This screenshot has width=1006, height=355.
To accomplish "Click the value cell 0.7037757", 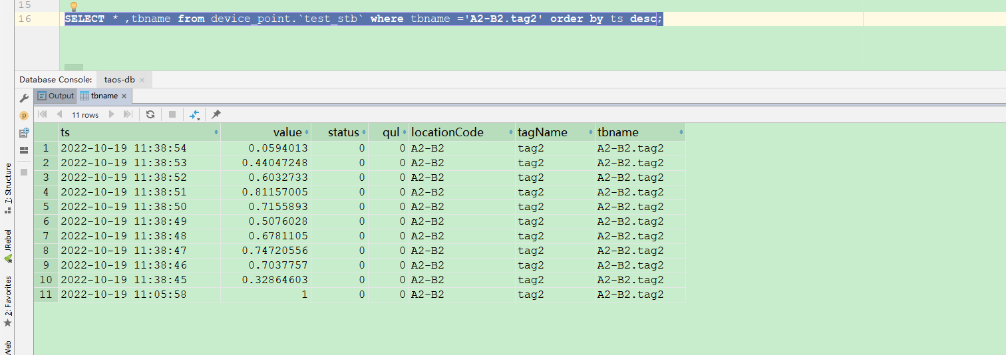I will pos(266,265).
